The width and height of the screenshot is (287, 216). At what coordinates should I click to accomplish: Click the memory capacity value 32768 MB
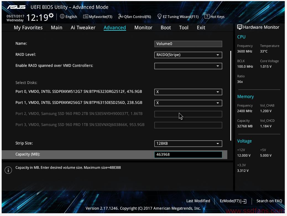click(x=245, y=126)
